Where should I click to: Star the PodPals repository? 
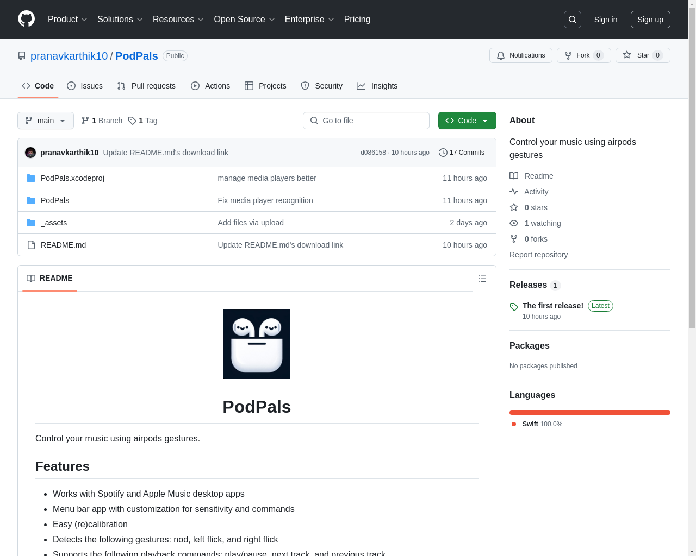(x=643, y=55)
